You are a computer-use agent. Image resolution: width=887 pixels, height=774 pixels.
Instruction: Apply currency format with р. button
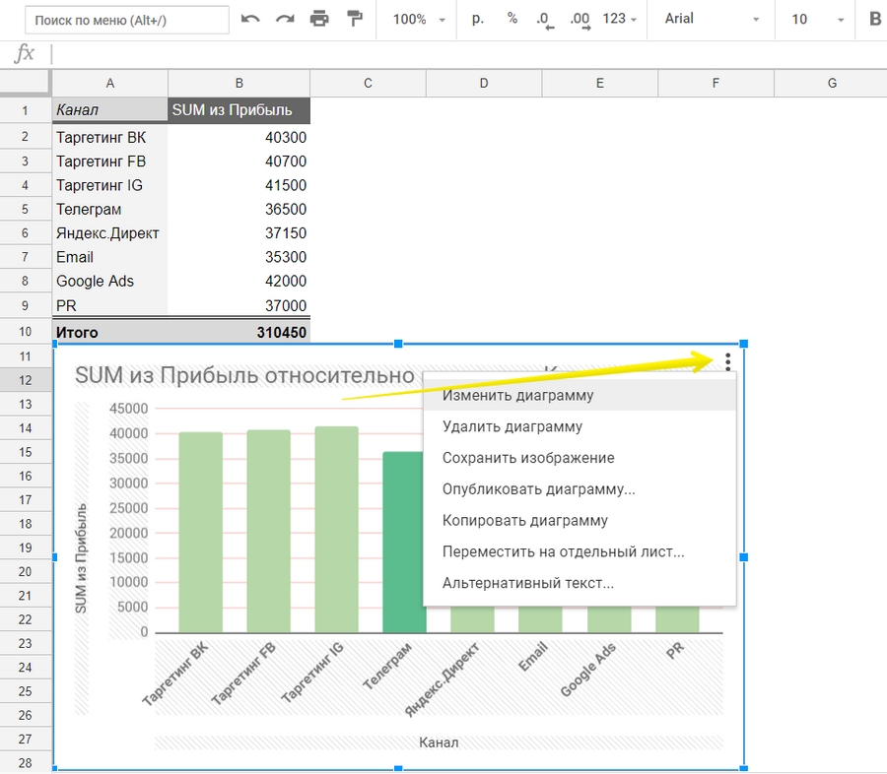(478, 19)
